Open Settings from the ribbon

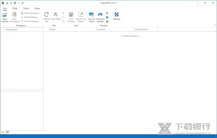pyautogui.click(x=116, y=16)
